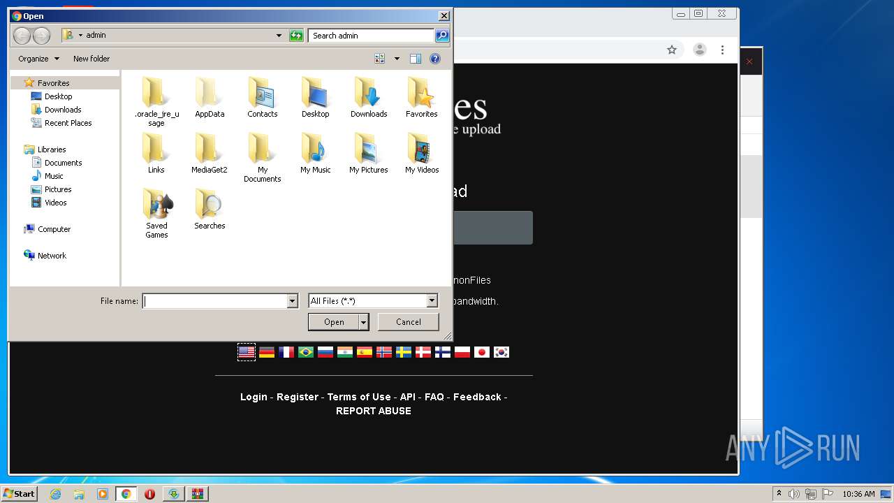Open the API link
The width and height of the screenshot is (894, 503).
[x=408, y=397]
